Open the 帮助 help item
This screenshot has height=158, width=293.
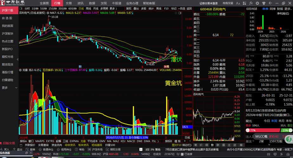pyautogui.click(x=80, y=149)
